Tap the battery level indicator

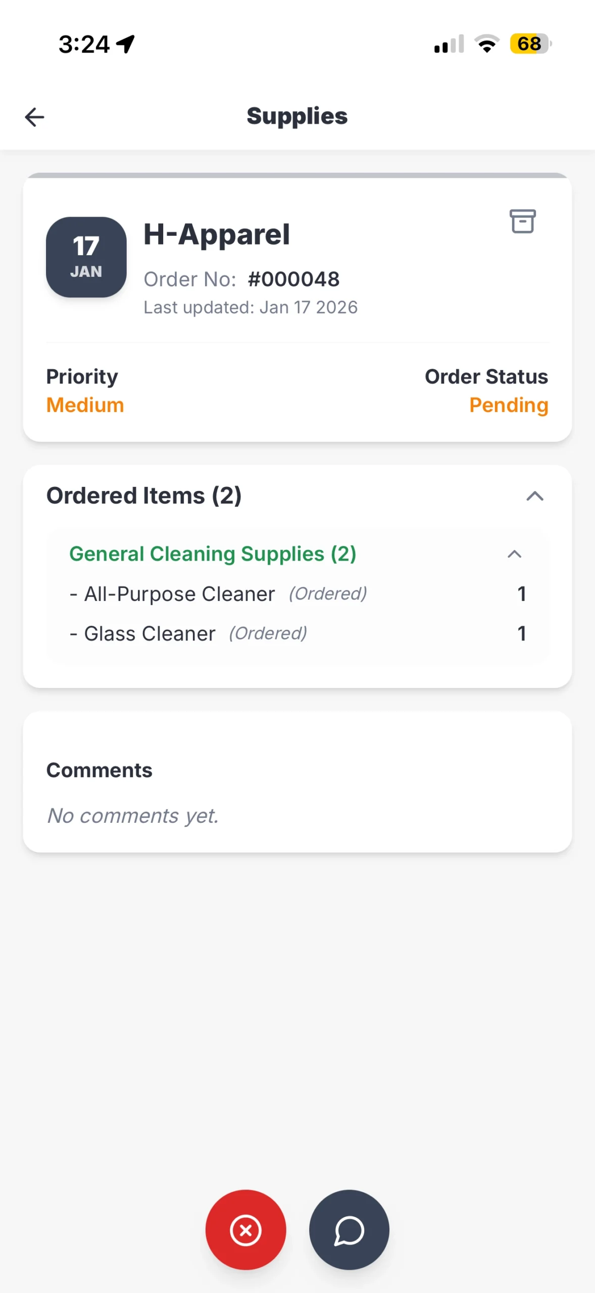[530, 44]
